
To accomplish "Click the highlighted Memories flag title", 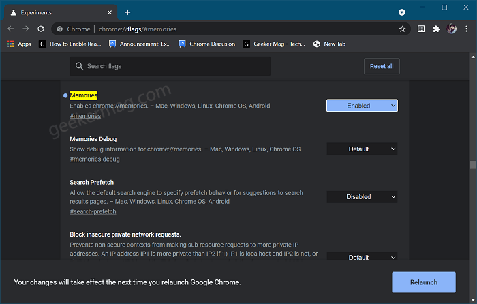I will (84, 95).
